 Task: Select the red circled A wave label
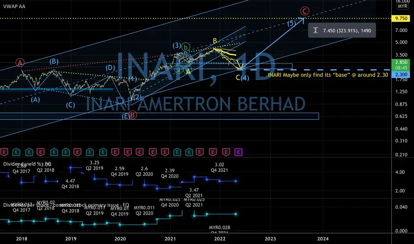click(x=20, y=63)
